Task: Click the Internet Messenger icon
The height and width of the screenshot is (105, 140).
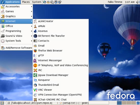Action: pos(35,61)
